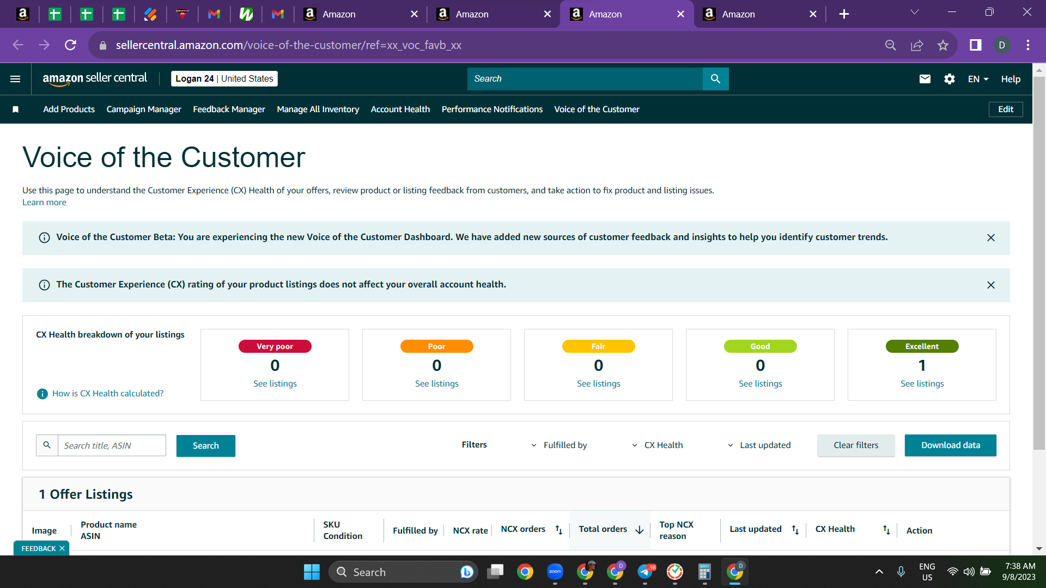Open Campaign Manager in the favorites bar

[x=144, y=109]
